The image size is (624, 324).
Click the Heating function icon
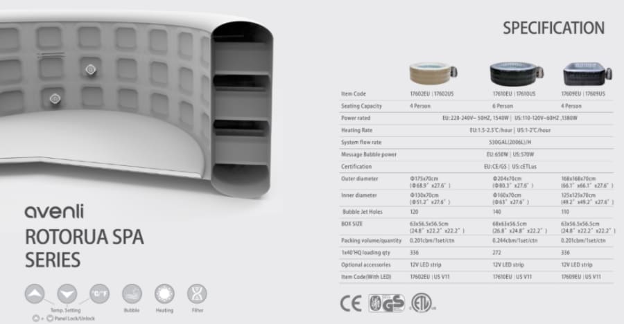(x=164, y=294)
